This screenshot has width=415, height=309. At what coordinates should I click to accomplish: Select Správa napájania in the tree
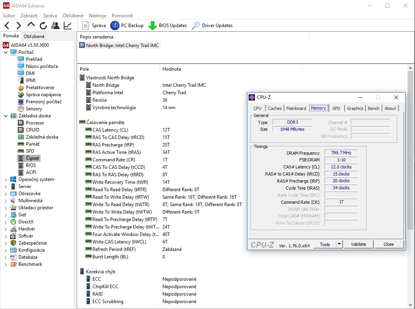coord(43,95)
